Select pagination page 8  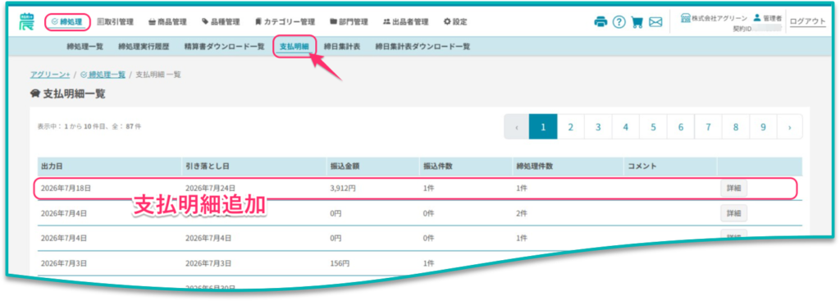pos(736,127)
